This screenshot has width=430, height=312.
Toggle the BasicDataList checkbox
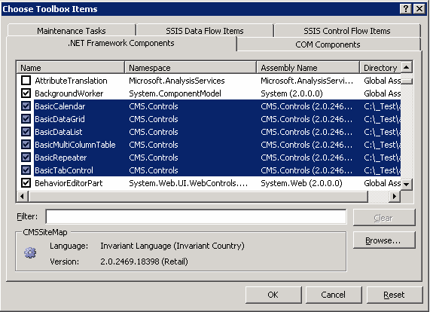(26, 132)
